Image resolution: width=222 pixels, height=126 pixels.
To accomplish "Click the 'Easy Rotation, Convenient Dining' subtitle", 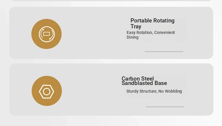I will 151,35.
